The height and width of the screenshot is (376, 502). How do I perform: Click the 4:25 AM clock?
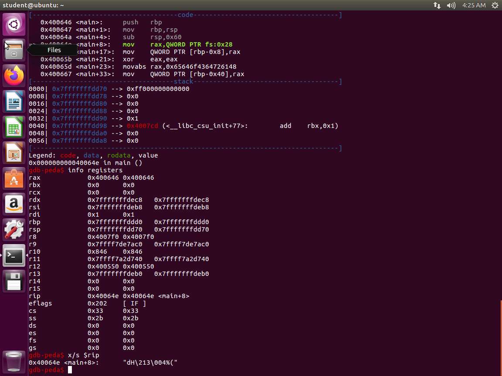coord(474,5)
